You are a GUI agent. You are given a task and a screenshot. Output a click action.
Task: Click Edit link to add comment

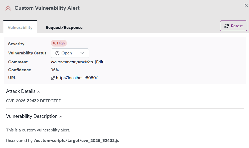coord(100,62)
